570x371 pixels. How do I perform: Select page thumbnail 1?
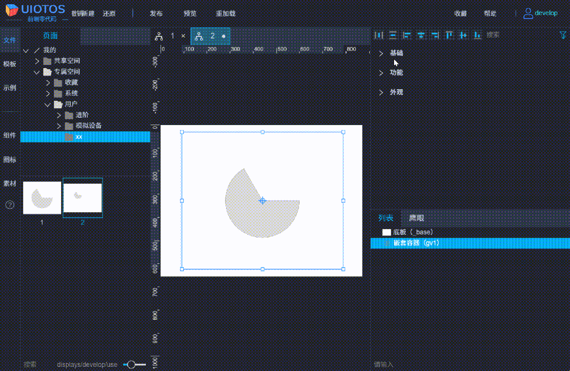pyautogui.click(x=42, y=198)
